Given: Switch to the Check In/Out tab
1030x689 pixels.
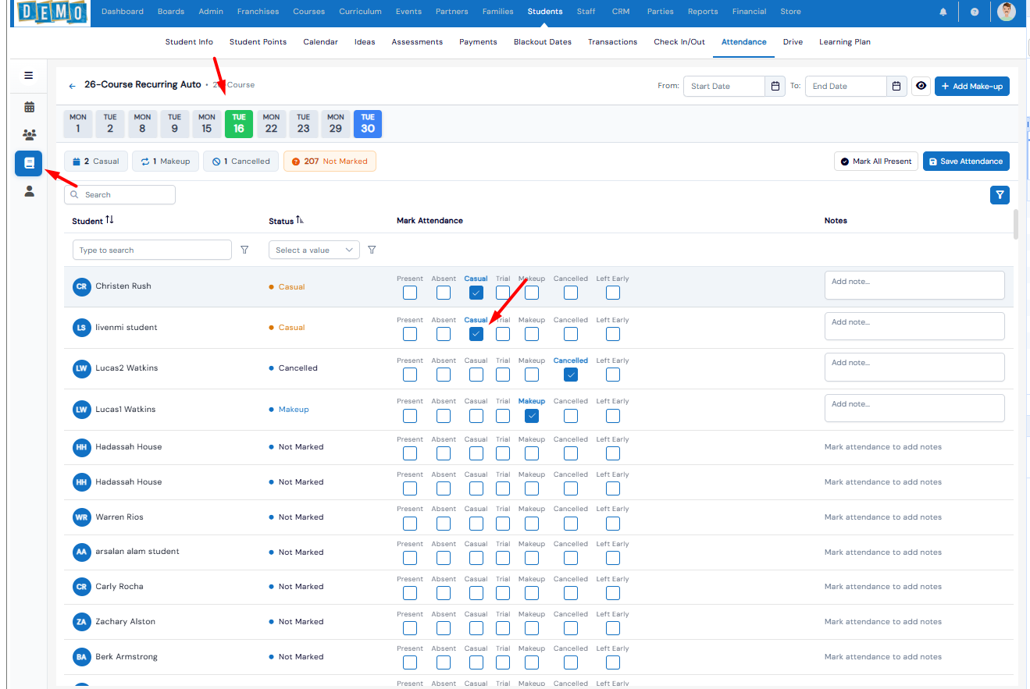Looking at the screenshot, I should pos(679,42).
